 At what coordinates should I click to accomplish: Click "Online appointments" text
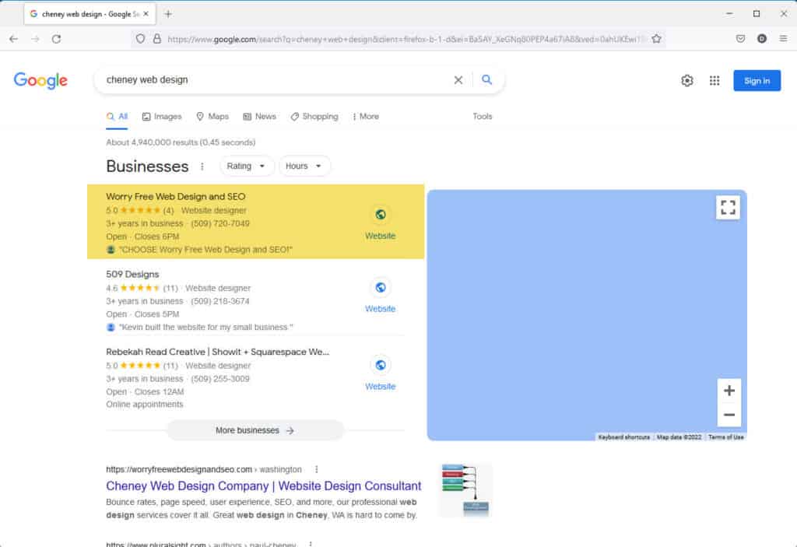click(144, 404)
